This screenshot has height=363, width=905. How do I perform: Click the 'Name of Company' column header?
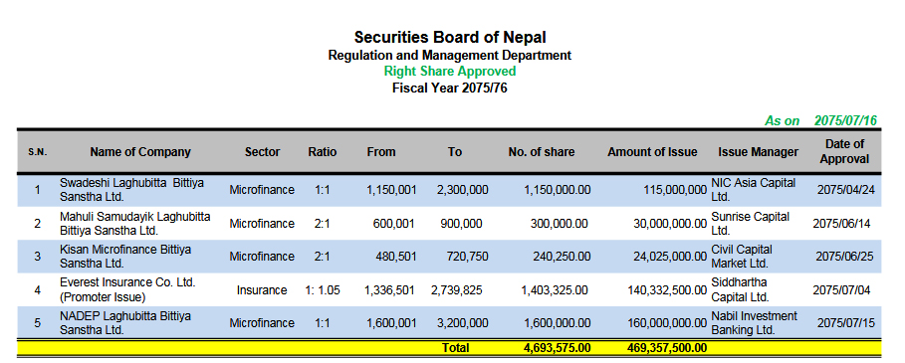tap(140, 152)
